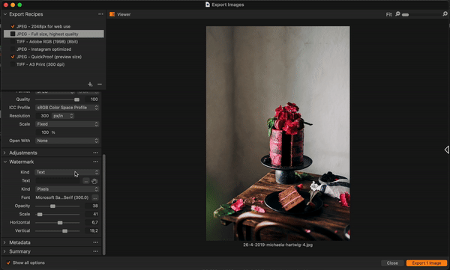Click the Vertical value field 19,2
The image size is (450, 270).
click(x=91, y=231)
